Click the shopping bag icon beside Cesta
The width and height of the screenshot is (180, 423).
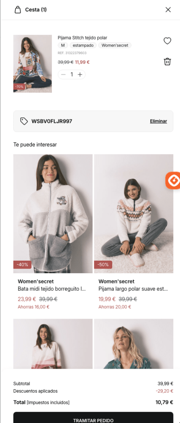(18, 10)
